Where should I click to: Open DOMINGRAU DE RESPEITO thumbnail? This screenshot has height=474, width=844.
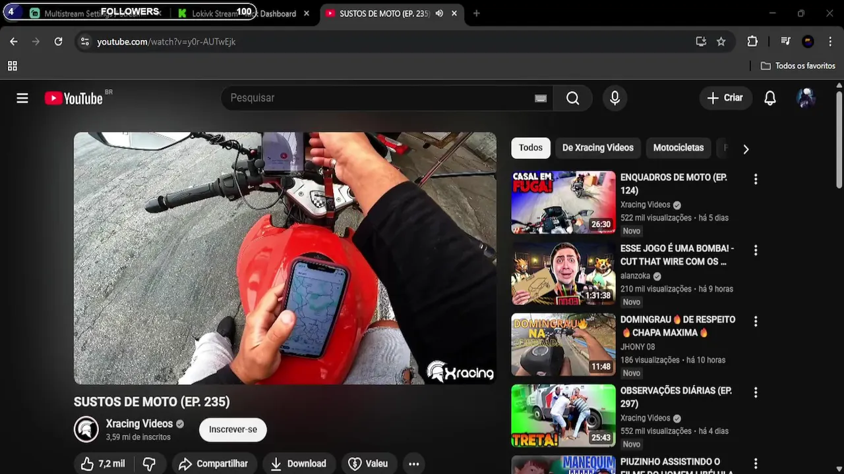pos(563,345)
